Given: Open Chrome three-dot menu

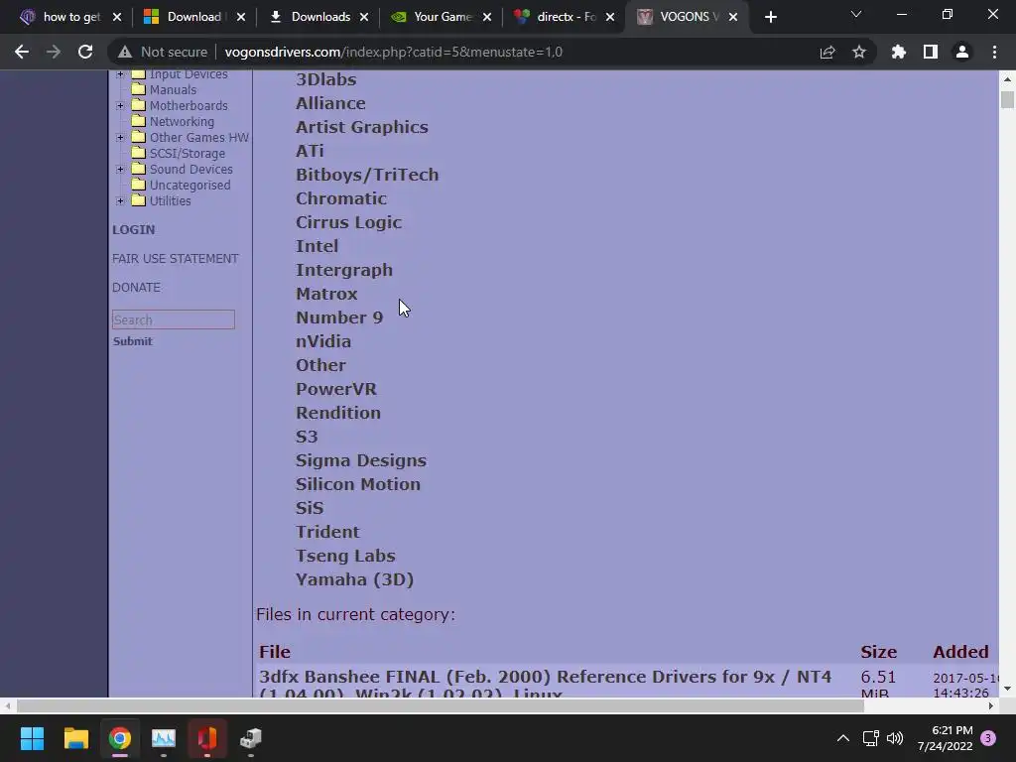Looking at the screenshot, I should [994, 52].
